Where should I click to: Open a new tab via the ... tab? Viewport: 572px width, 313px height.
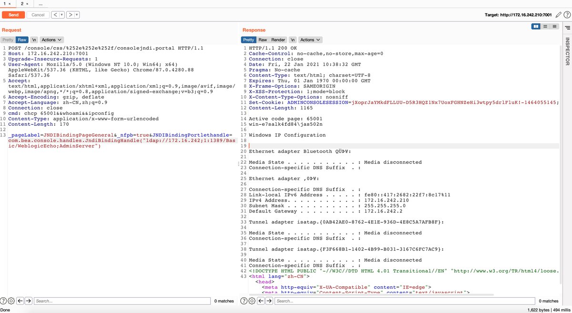click(40, 3)
